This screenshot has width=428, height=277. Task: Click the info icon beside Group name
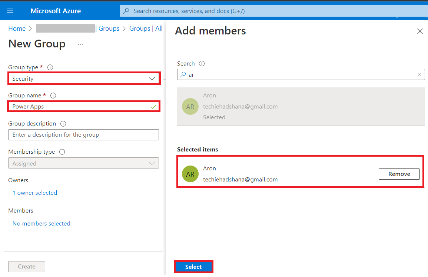click(x=53, y=95)
